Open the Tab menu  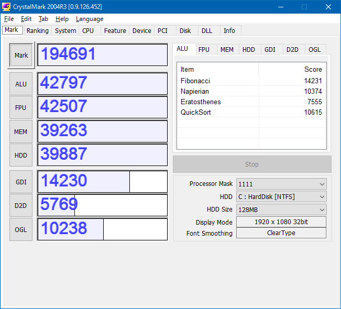pos(43,19)
